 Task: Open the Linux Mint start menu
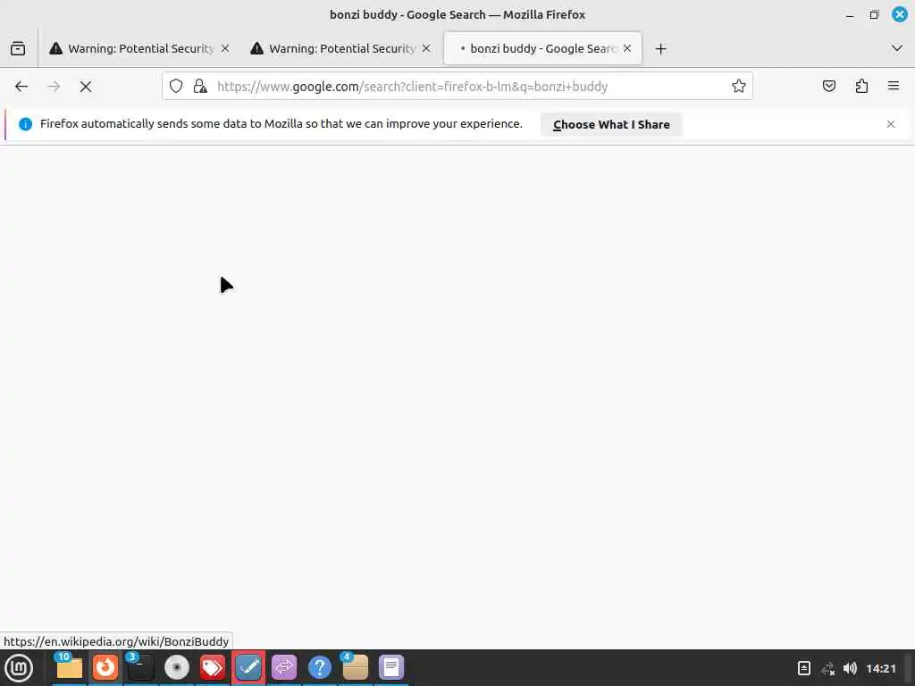(x=20, y=668)
